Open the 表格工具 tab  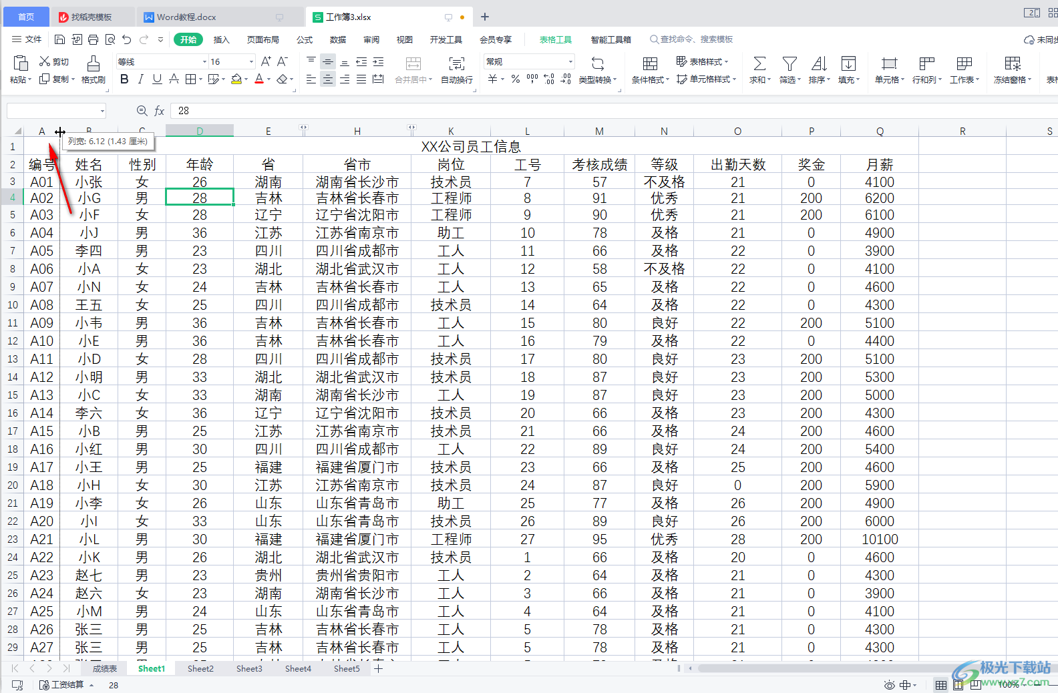coord(556,39)
